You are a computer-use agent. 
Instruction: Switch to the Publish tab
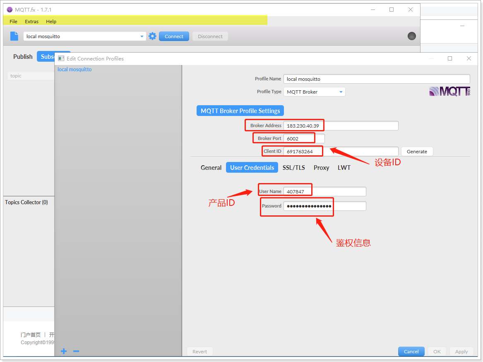[x=23, y=57]
